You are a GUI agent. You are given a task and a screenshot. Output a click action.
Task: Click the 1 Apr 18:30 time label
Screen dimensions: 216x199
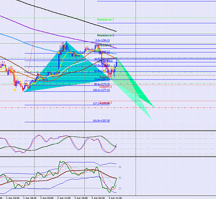tap(30, 198)
